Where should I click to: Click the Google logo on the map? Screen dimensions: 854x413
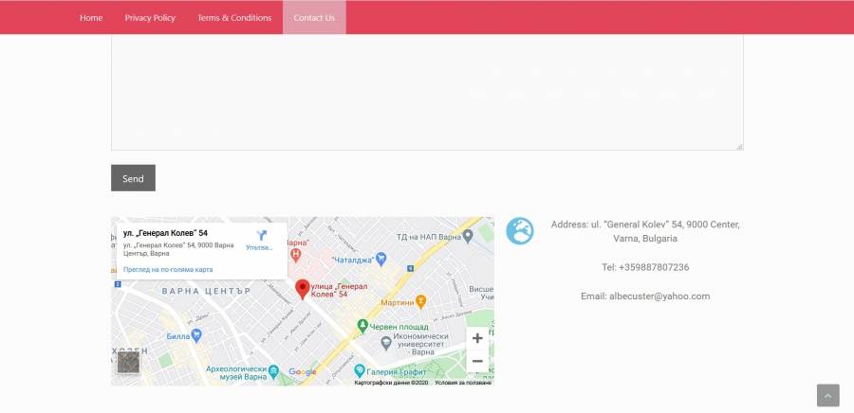[x=303, y=372]
